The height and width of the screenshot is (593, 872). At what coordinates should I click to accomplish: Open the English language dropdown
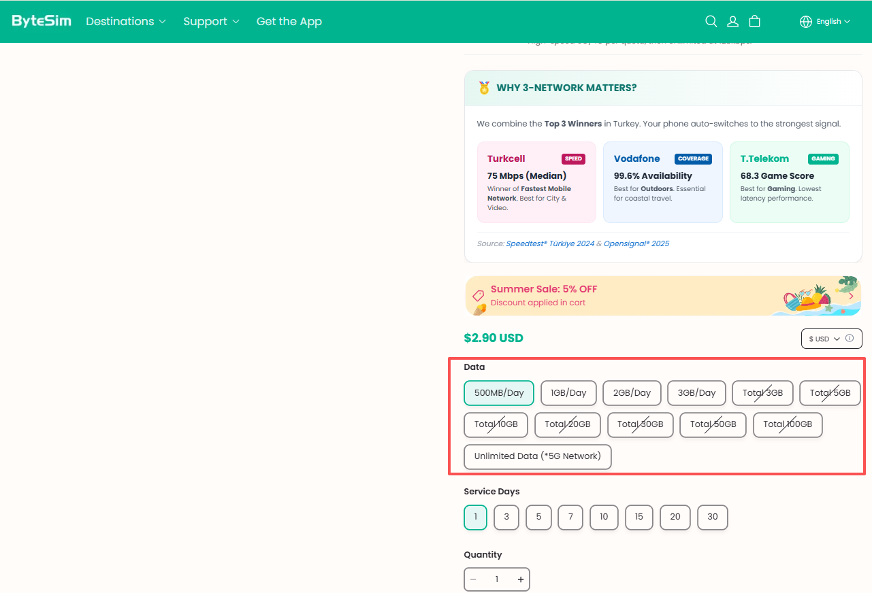pyautogui.click(x=833, y=21)
